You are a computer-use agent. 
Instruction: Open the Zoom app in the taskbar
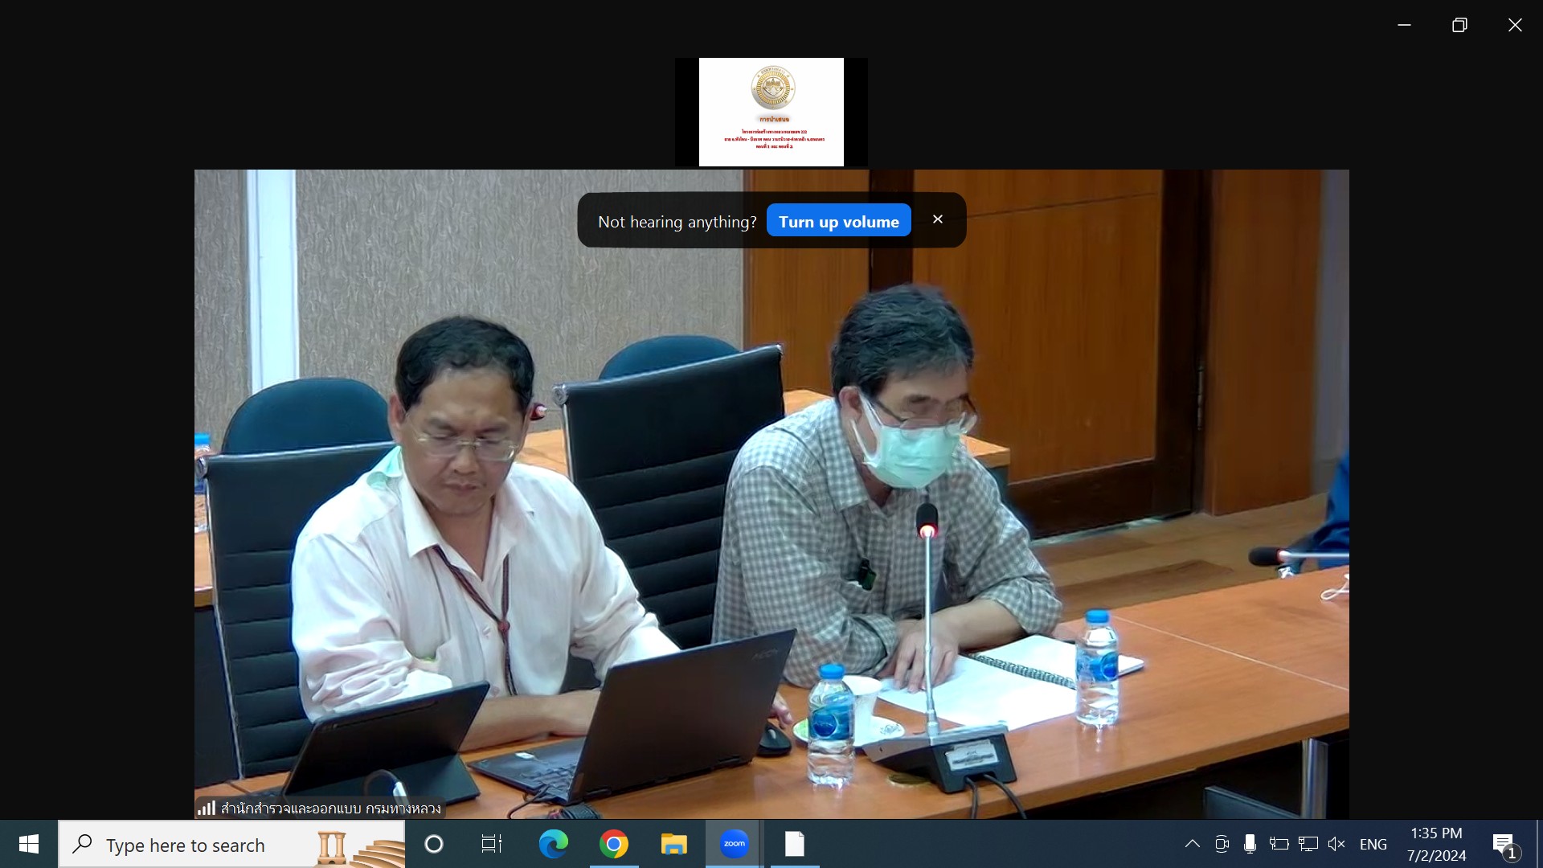[734, 844]
